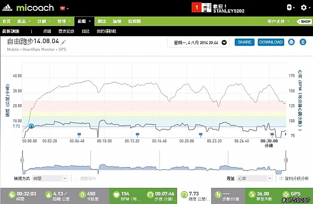Switch to the 我的運動鞋 sub-tab
Viewport: 313px width, 204px height.
107,31
